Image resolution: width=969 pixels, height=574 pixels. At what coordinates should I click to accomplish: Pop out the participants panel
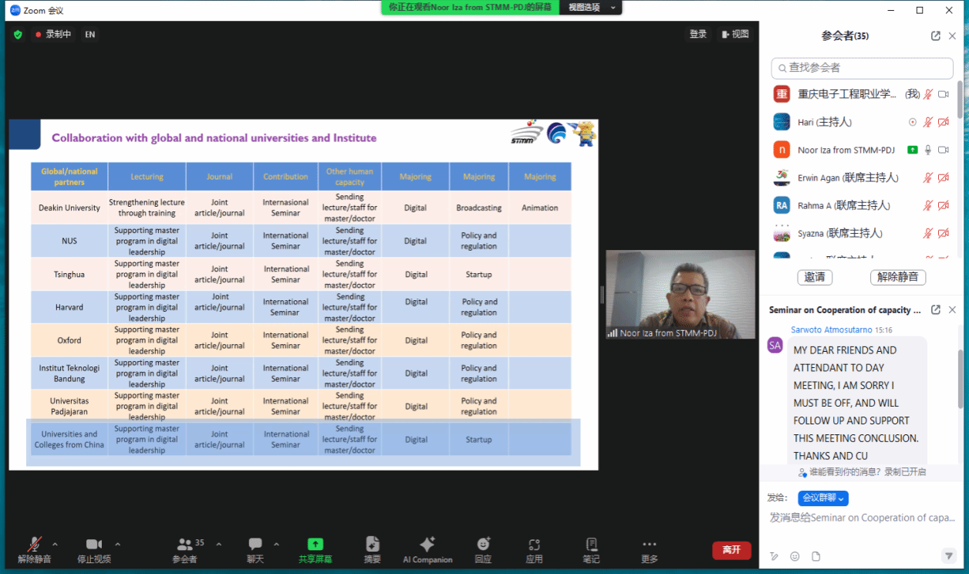(936, 35)
